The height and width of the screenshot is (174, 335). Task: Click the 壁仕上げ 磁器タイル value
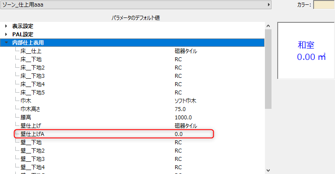[186, 126]
